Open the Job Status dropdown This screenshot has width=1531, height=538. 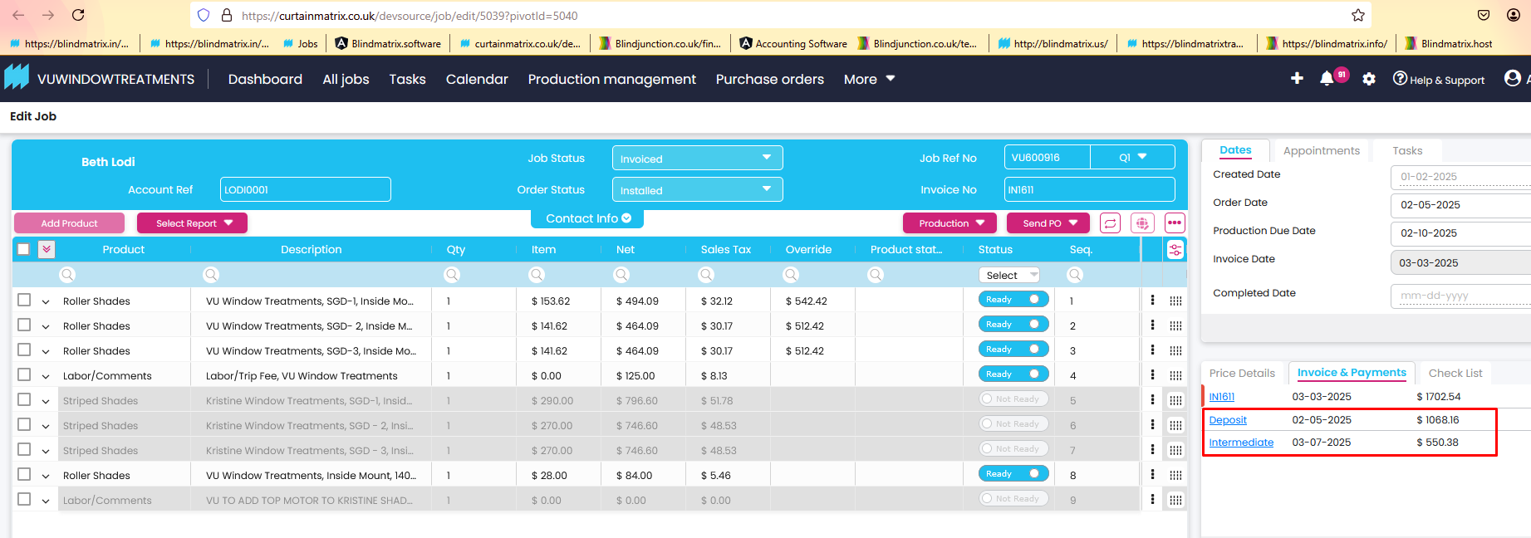697,159
